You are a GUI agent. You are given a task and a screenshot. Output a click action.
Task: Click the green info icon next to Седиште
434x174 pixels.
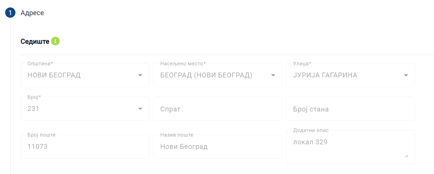pos(56,41)
